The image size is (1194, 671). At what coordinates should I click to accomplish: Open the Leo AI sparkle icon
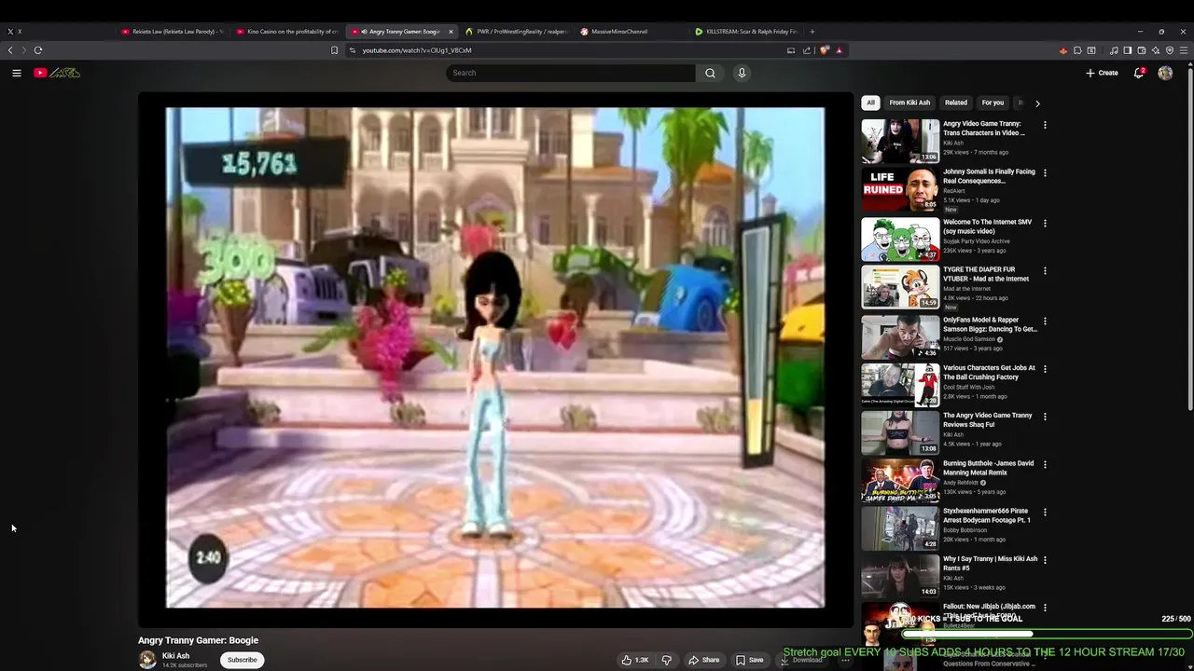[x=1156, y=50]
